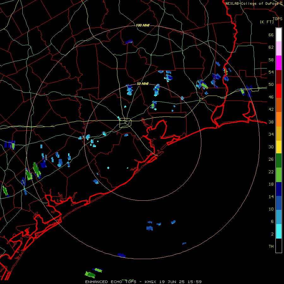Click the 18 legend value
This screenshot has height=284, width=284.
pos(271,184)
